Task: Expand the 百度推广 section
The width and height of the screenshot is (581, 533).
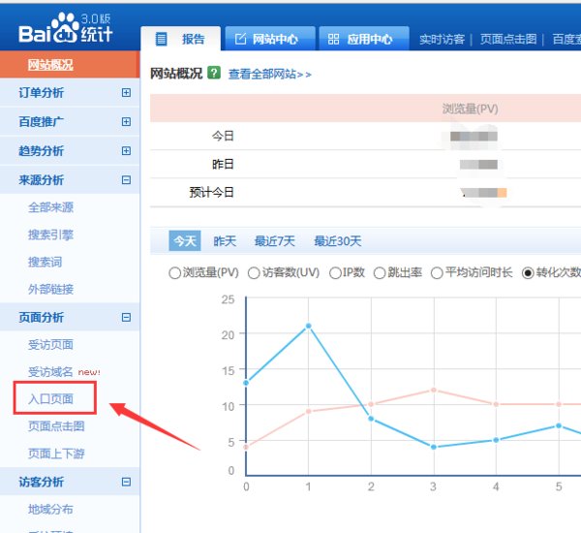Action: pos(126,122)
